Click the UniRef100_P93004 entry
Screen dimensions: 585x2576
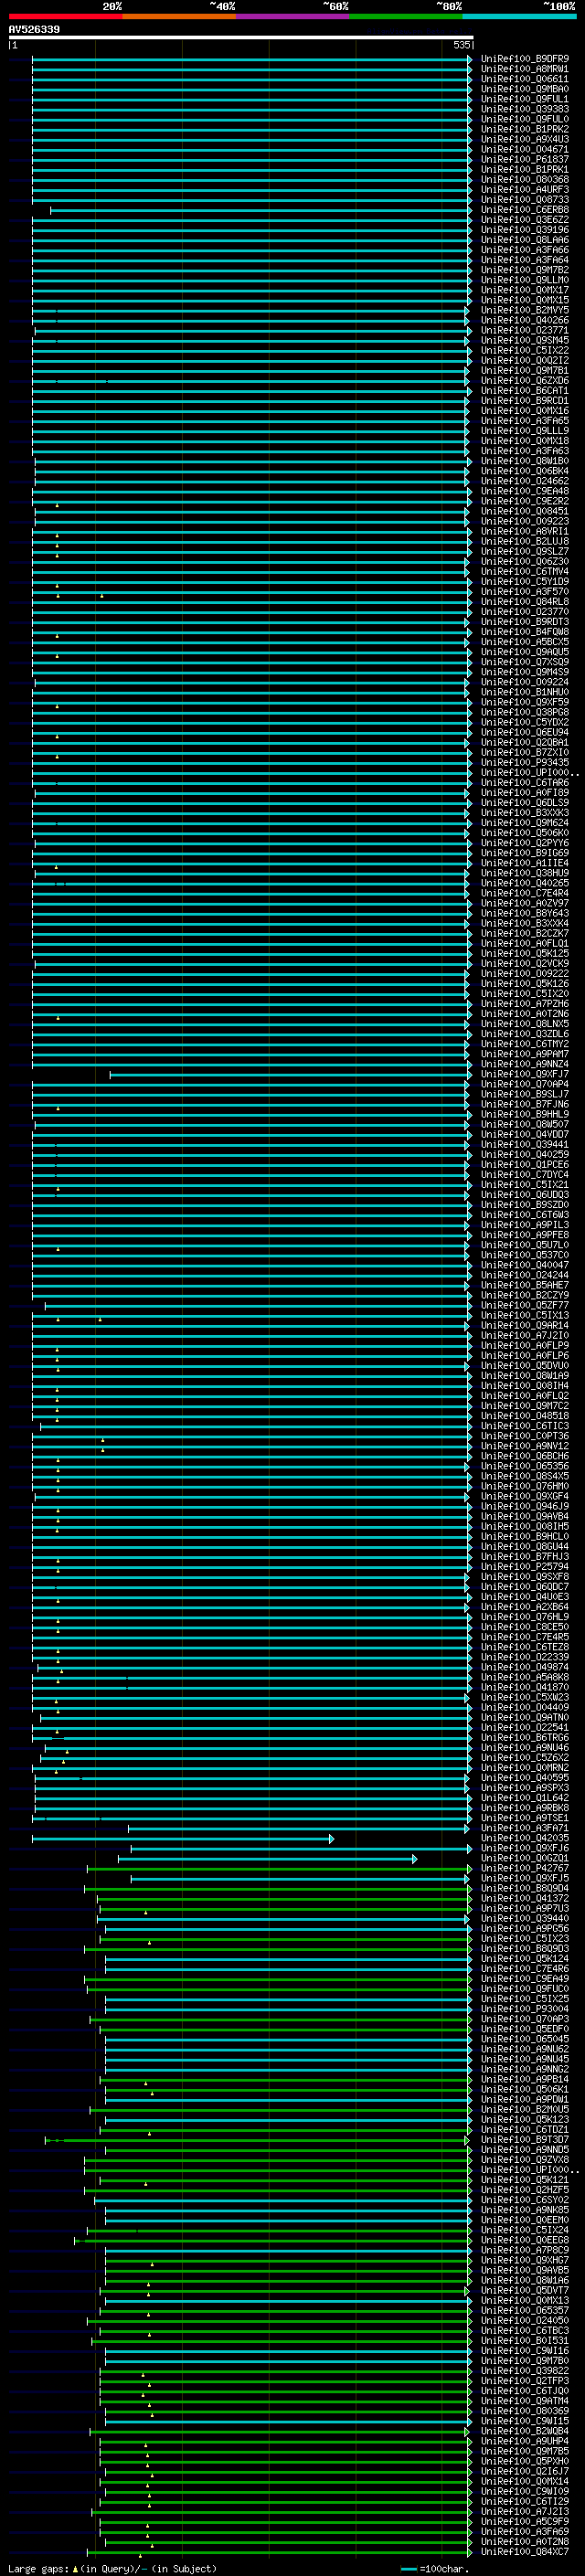(524, 2009)
